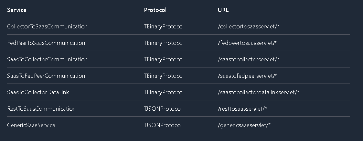This screenshot has height=141, width=363.
Task: Click the Service column header
Action: (x=17, y=10)
